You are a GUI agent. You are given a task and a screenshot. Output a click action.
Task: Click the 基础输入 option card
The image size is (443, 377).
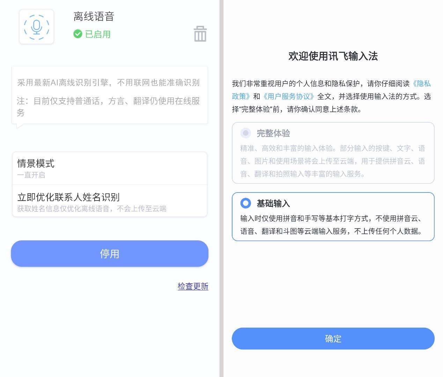pyautogui.click(x=333, y=217)
